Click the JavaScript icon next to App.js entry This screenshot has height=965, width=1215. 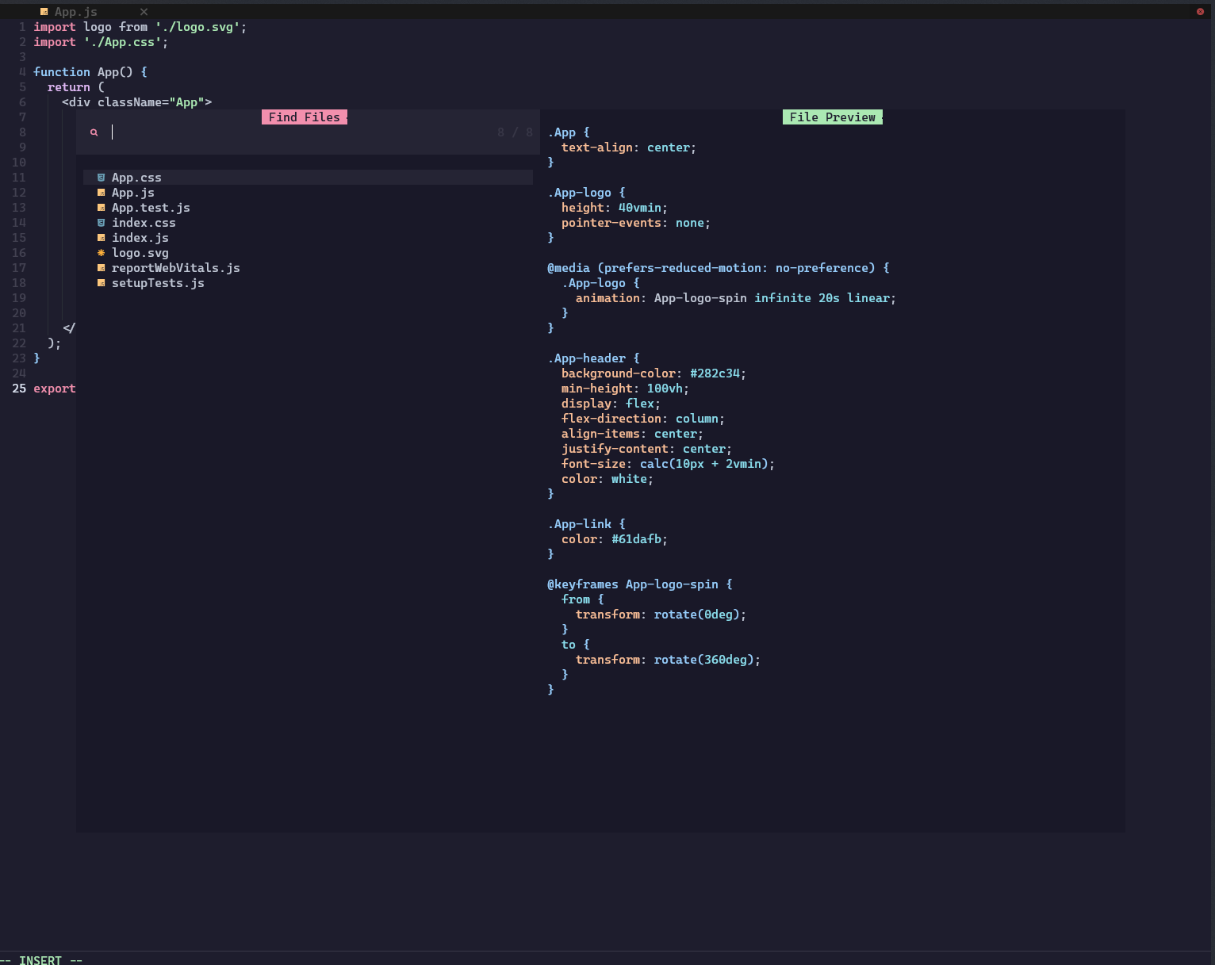[x=101, y=192]
